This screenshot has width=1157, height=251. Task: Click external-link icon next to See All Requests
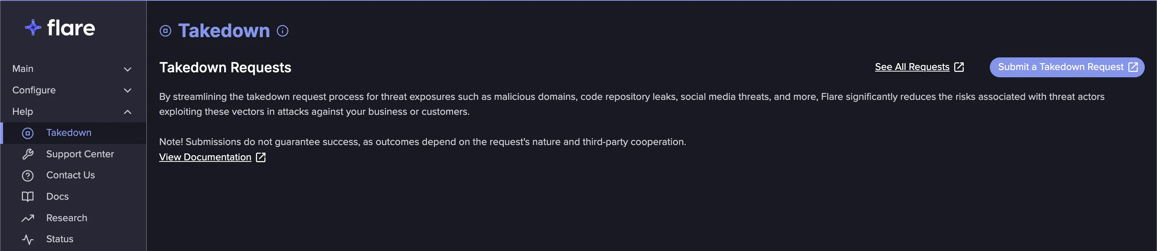coord(959,67)
